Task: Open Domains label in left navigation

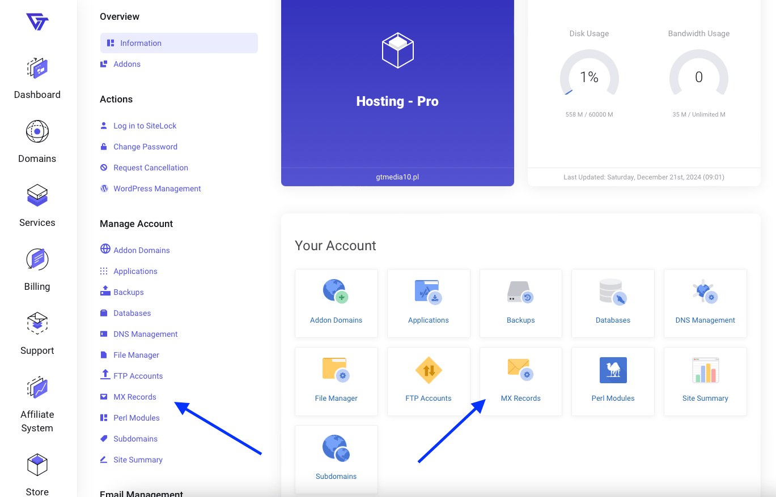Action: coord(37,158)
